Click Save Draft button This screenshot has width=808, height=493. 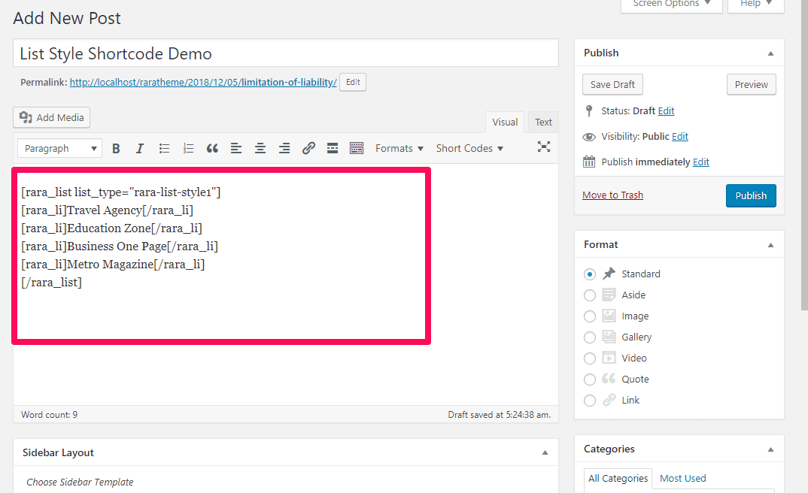[x=612, y=84]
